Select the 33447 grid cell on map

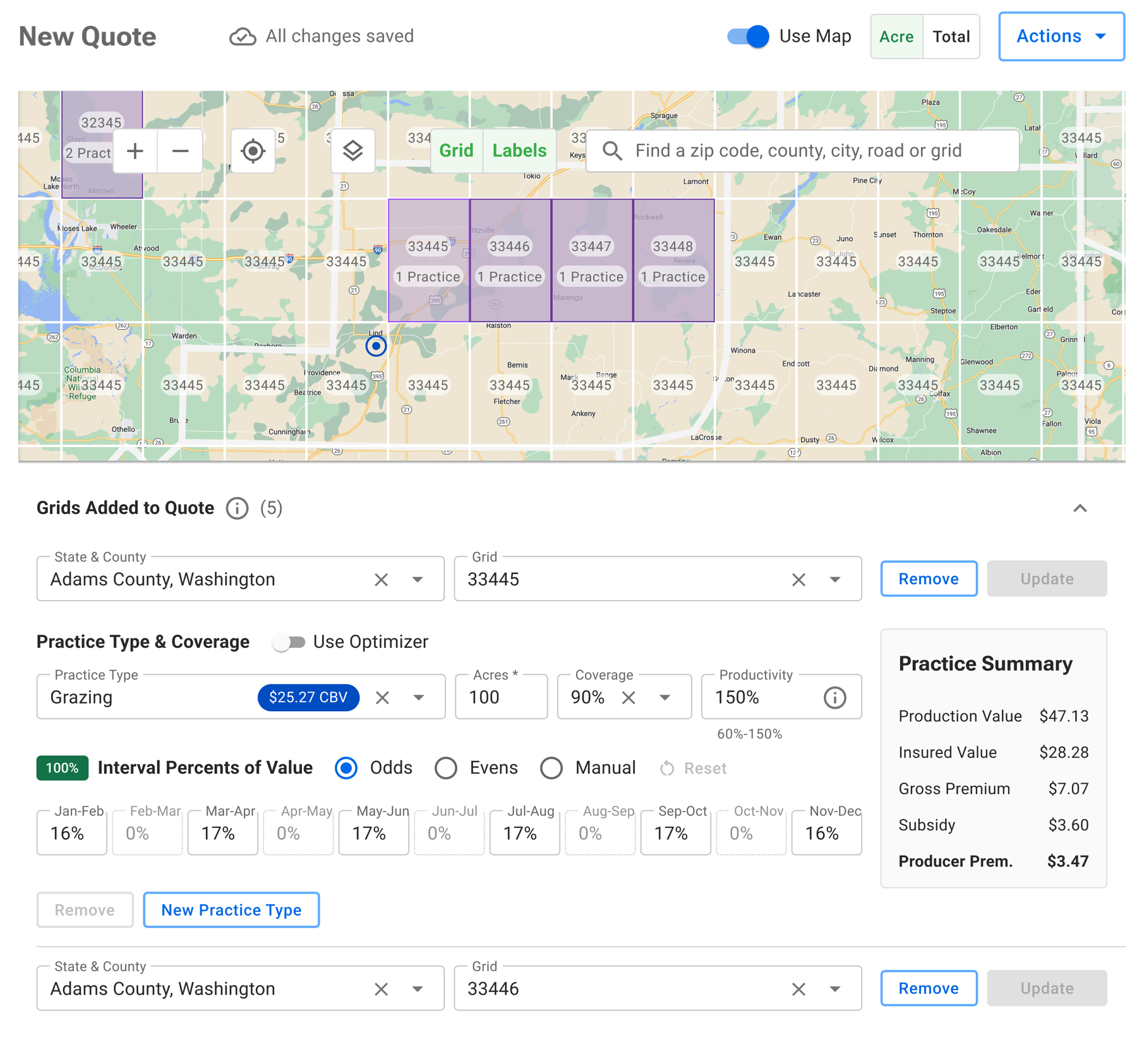(x=592, y=261)
